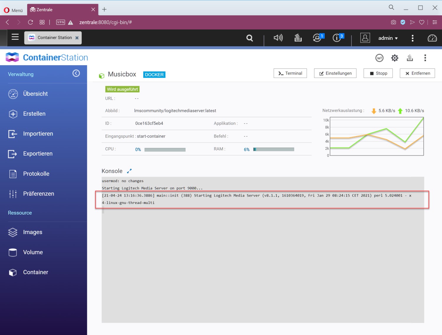Click the Netzwerkauslastung chart

coord(377,136)
